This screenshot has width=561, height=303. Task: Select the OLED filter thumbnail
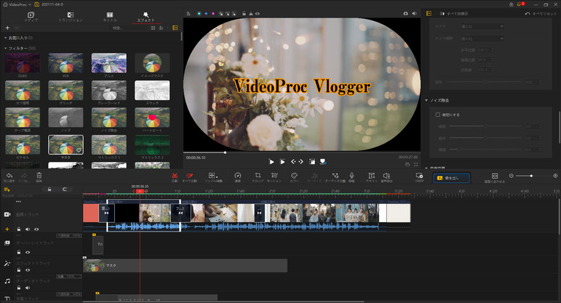point(23,63)
